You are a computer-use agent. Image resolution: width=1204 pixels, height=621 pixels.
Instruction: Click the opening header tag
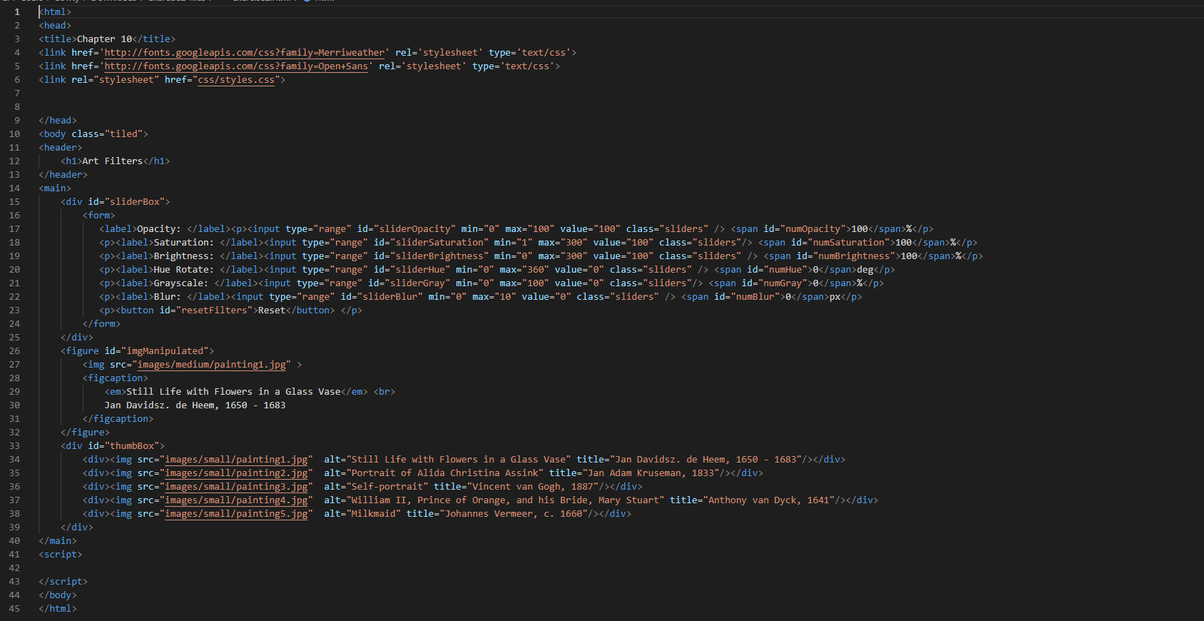click(61, 148)
